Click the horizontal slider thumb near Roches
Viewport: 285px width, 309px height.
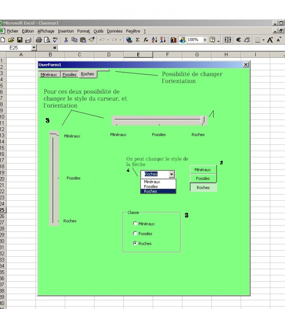coord(202,119)
